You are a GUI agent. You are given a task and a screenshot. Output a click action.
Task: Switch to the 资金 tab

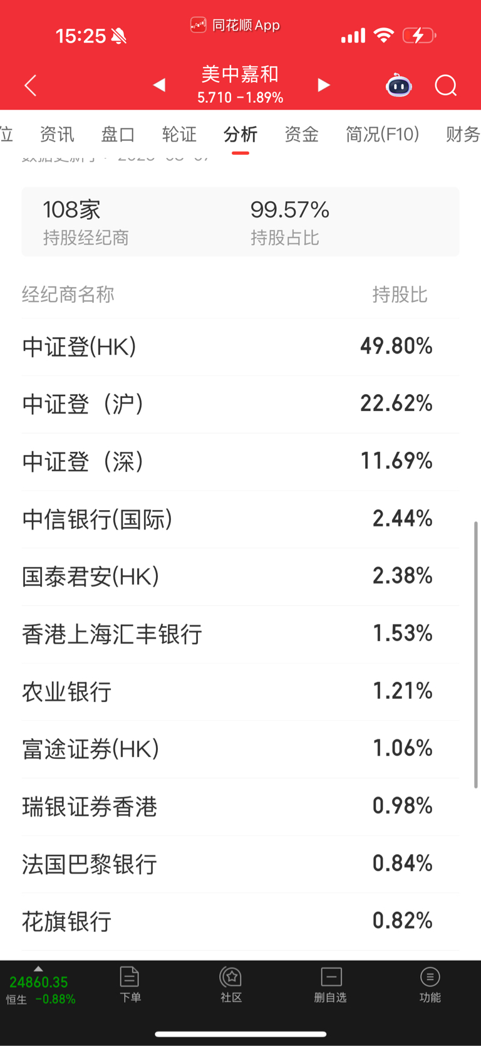pos(302,134)
